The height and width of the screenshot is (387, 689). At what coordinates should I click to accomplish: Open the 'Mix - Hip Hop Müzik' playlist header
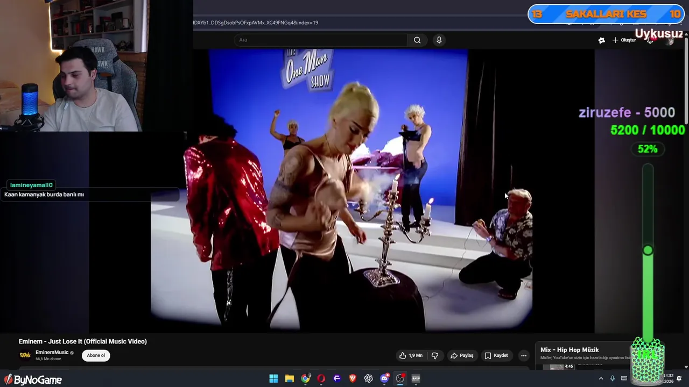pyautogui.click(x=570, y=350)
